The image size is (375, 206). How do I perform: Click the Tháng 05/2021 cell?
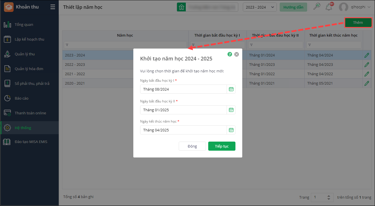[x=334, y=83]
